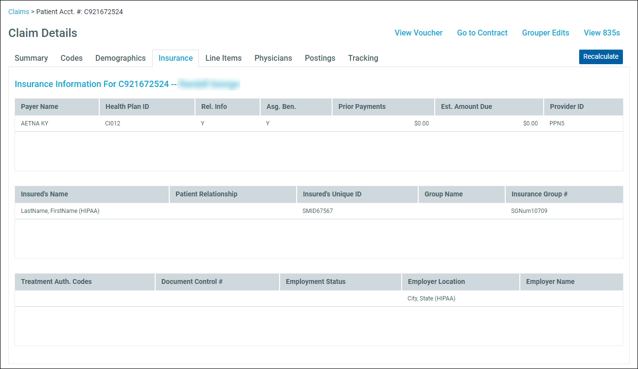Open the View Voucher link
638x369 pixels.
pyautogui.click(x=419, y=33)
